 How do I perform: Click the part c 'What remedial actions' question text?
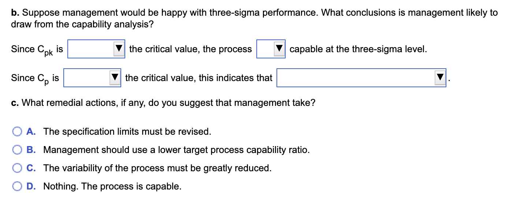pos(163,103)
